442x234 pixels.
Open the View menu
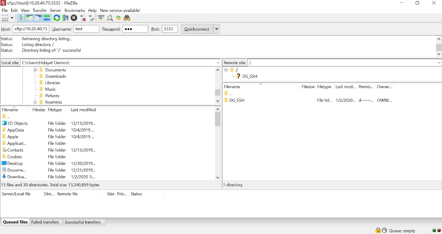(25, 11)
